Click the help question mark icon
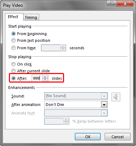This screenshot has width=136, height=146. [x=112, y=4]
